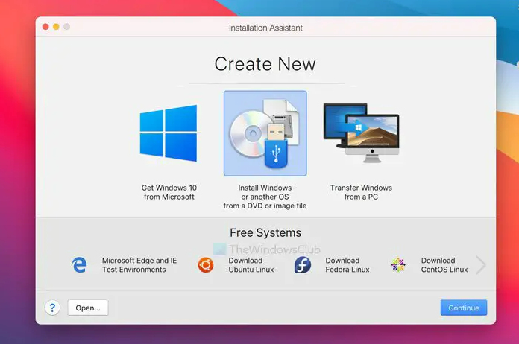Click the CentOS logo icon
The height and width of the screenshot is (344, 519).
(x=398, y=264)
